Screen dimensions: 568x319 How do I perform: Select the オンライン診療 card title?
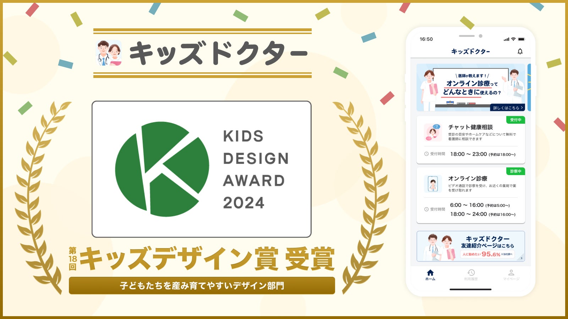point(468,178)
